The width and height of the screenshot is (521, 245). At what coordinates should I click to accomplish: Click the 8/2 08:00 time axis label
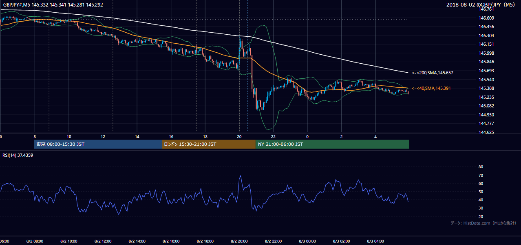35,241
